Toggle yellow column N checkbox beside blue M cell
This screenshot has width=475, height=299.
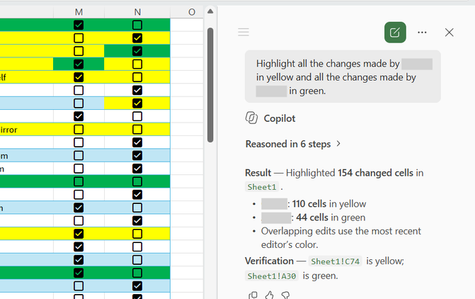(x=137, y=103)
